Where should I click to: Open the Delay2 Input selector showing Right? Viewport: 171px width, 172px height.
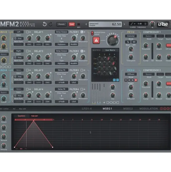[19, 51]
